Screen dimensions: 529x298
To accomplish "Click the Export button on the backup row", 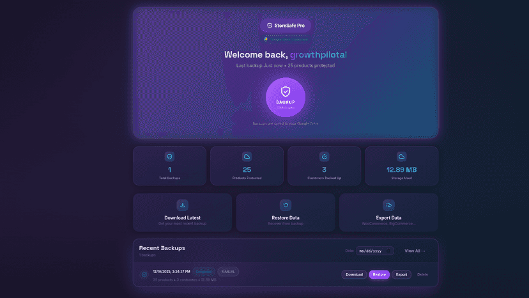I will 401,274.
